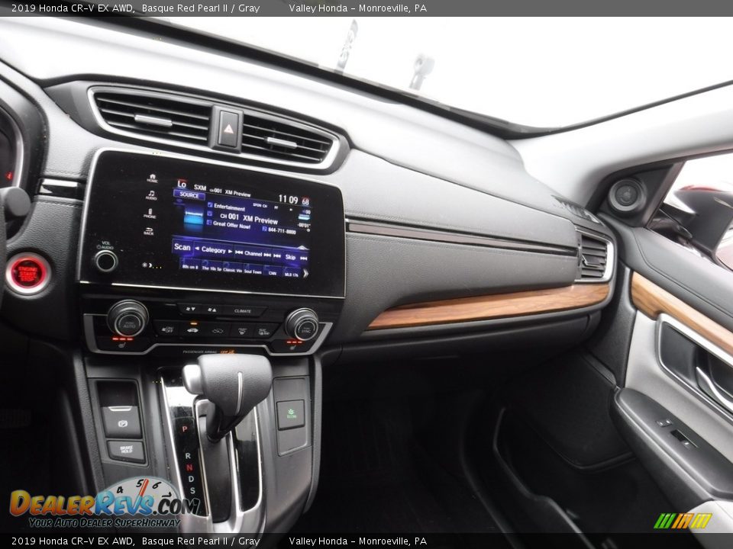
Task: Tap previous Category left arrow
Action: (197, 249)
